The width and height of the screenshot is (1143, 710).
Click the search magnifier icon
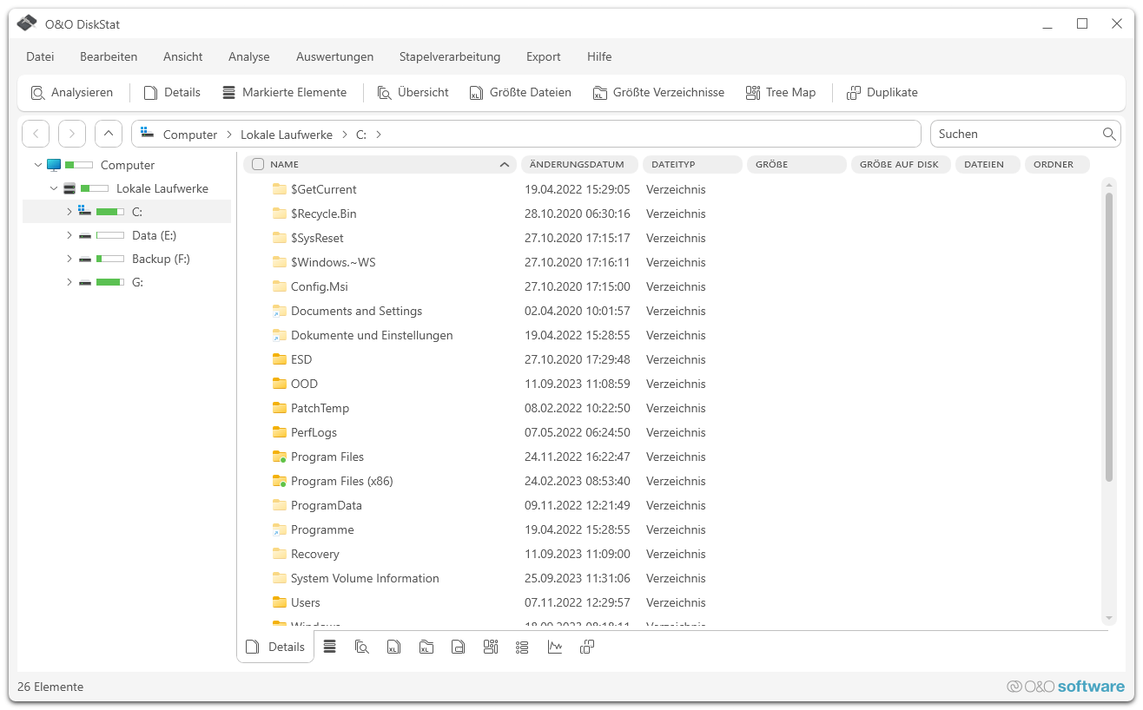click(1109, 134)
